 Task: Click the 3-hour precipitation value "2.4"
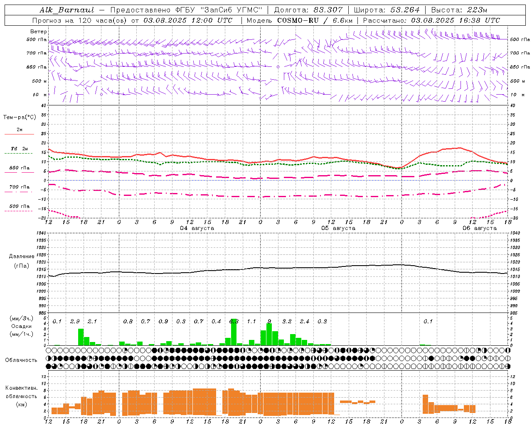click(x=305, y=321)
